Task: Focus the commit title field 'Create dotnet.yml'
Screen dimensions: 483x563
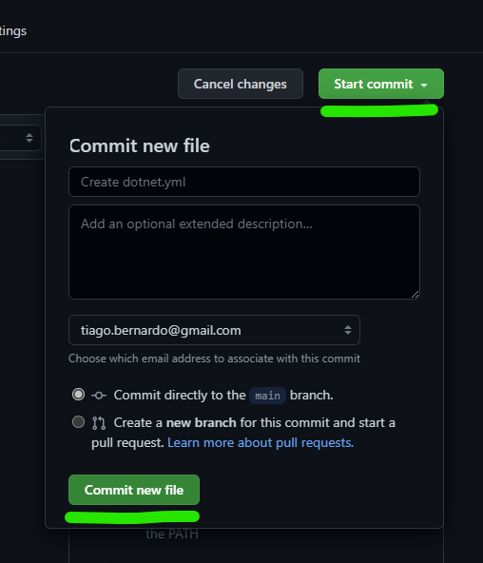Action: click(x=244, y=182)
